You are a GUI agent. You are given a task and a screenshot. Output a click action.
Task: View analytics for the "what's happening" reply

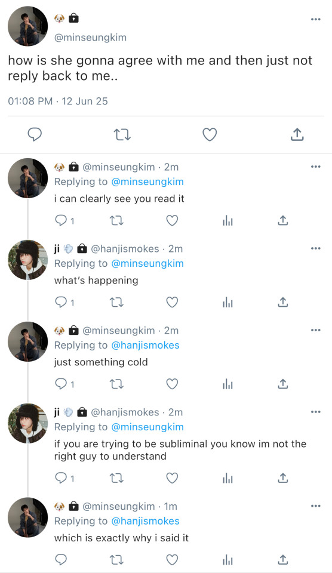pyautogui.click(x=228, y=303)
